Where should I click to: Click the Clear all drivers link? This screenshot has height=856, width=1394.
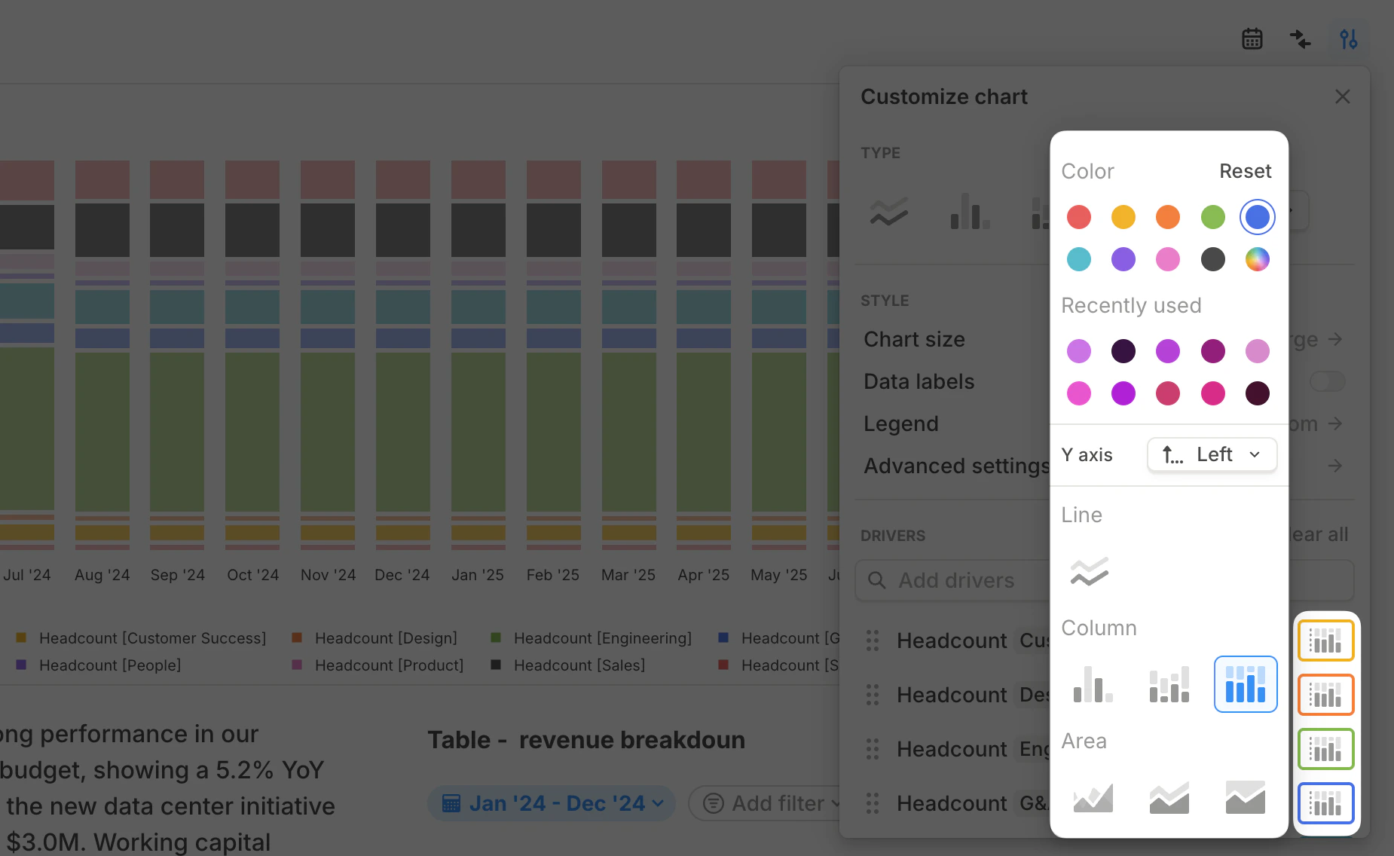pos(1319,534)
